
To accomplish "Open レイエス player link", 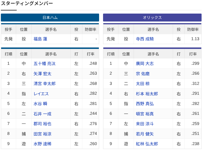I will tap(41, 94).
